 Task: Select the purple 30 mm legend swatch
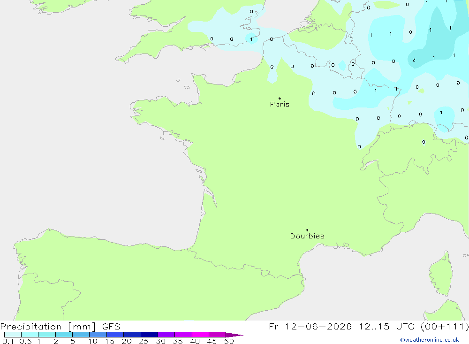(x=166, y=335)
